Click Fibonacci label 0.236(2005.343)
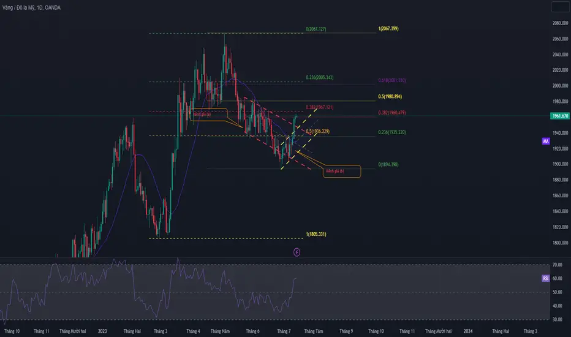 click(x=320, y=77)
